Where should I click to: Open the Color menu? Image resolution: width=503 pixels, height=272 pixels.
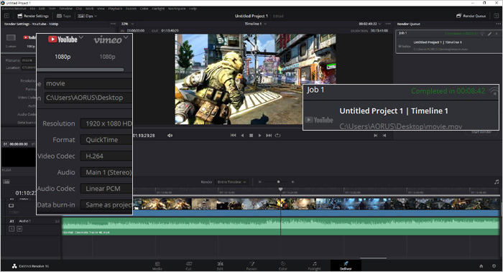(x=144, y=9)
